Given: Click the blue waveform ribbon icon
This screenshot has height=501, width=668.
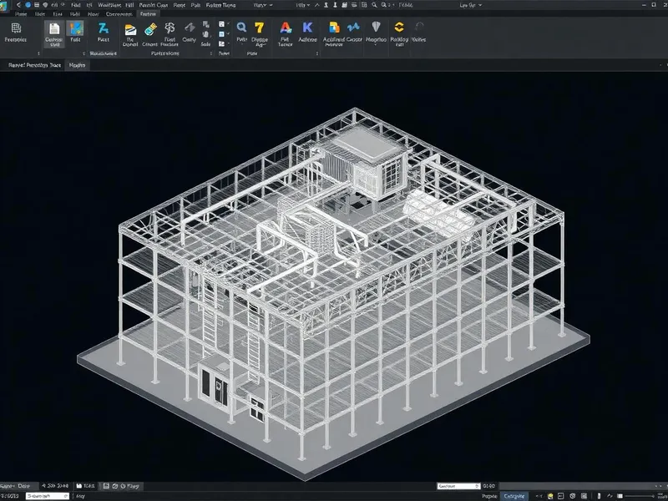Looking at the screenshot, I should coord(353,28).
